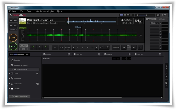This screenshot has height=109, width=176.
Task: Zoom in waveform with plus icon
Action: click(23, 32)
